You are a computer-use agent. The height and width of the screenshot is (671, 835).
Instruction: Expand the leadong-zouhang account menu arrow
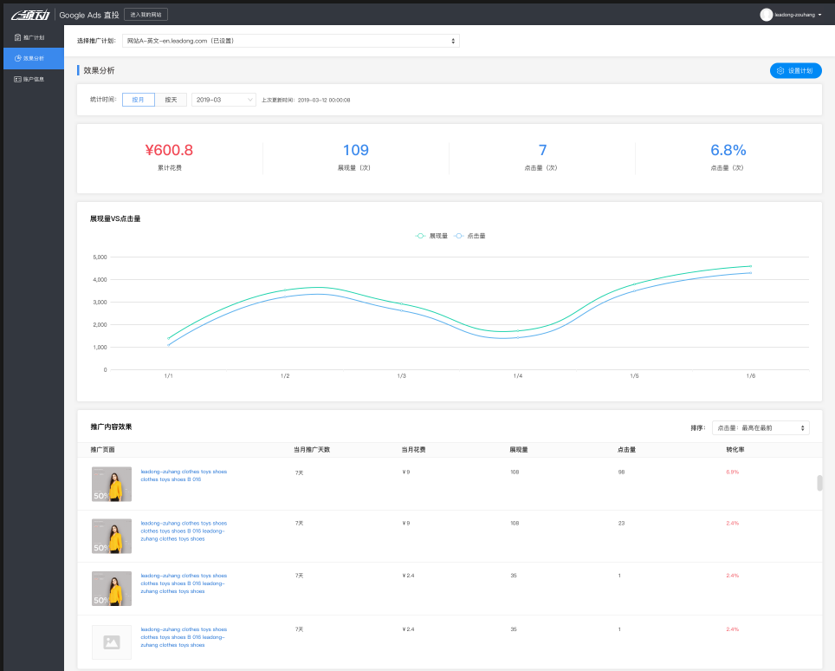819,15
